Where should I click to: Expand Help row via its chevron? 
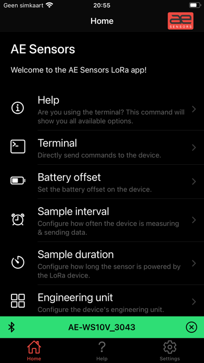[194, 110]
